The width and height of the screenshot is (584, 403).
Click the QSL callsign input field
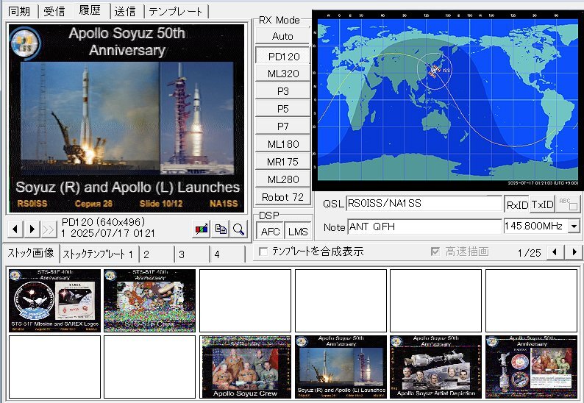[x=424, y=204]
